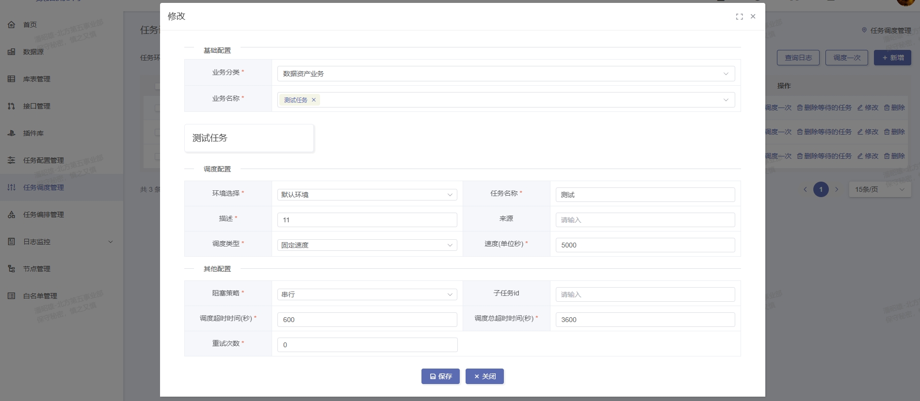Viewport: 920px width, 401px height.
Task: Click the fullscreen icon in dialog header
Action: pyautogui.click(x=739, y=16)
